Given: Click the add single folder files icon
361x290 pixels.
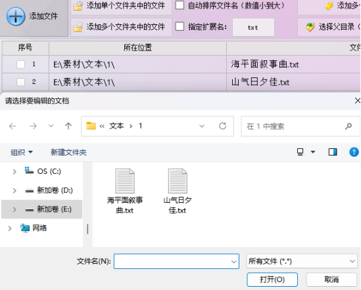Looking at the screenshot, I should [x=78, y=6].
